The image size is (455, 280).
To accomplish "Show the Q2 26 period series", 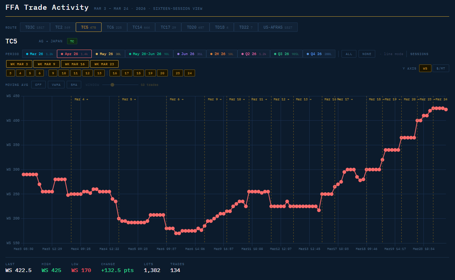I will click(254, 54).
